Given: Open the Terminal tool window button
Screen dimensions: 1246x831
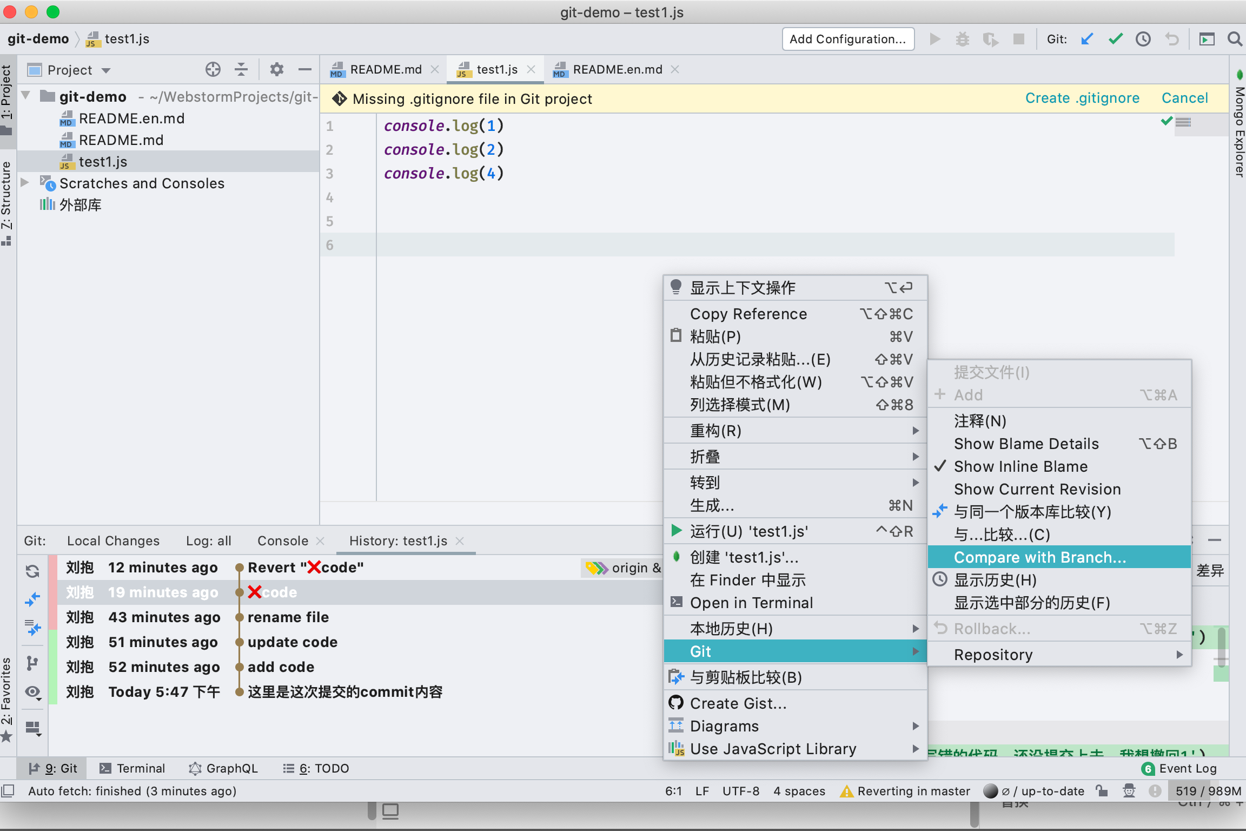Looking at the screenshot, I should [x=132, y=768].
